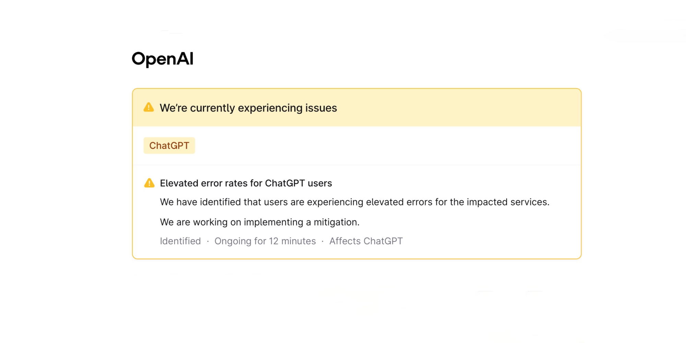
Task: Click the "Ongoing for 12 minutes" text
Action: pos(265,241)
